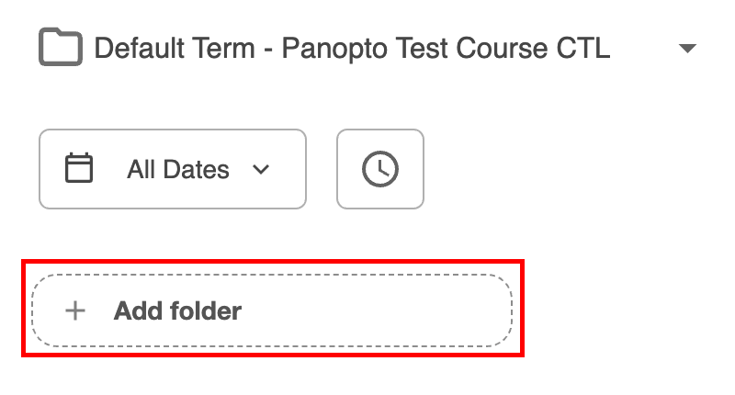Click the Add folder button
Image resolution: width=735 pixels, height=395 pixels.
(271, 310)
